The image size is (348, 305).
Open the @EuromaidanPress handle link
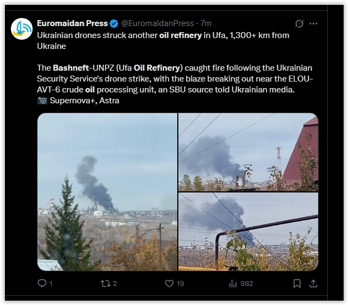(157, 23)
